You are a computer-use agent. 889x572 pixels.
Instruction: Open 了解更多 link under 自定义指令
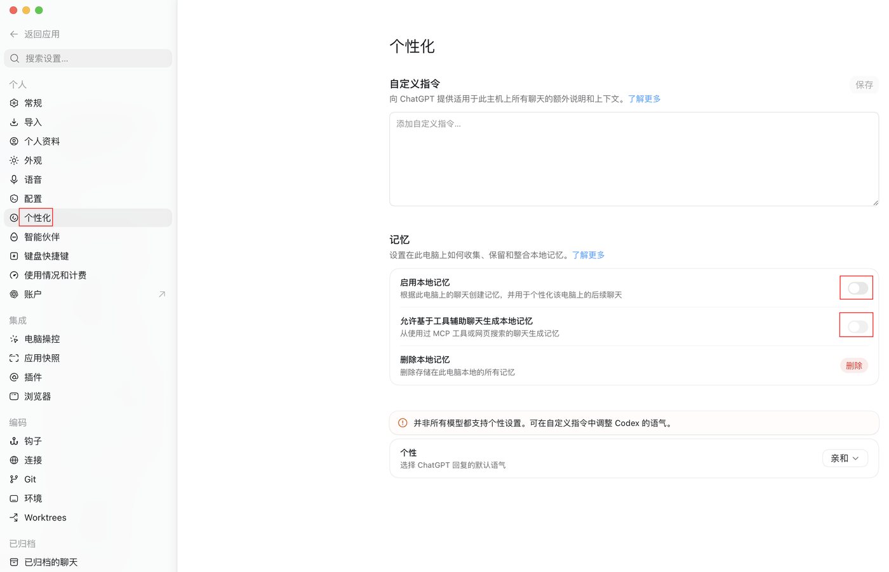[x=644, y=99]
